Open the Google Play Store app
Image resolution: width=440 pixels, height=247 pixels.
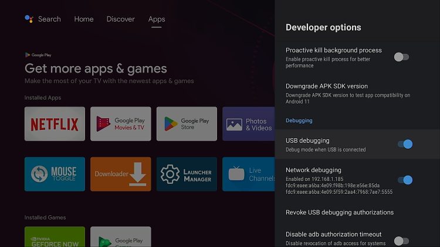click(187, 123)
